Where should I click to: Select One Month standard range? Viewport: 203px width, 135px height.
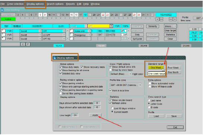click(x=173, y=72)
